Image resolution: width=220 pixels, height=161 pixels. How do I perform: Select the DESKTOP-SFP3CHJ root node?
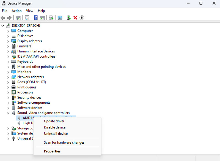click(26, 26)
